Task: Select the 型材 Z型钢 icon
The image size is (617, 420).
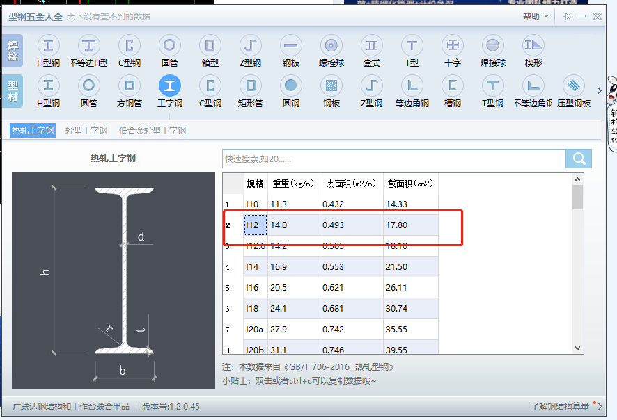Action: click(372, 86)
